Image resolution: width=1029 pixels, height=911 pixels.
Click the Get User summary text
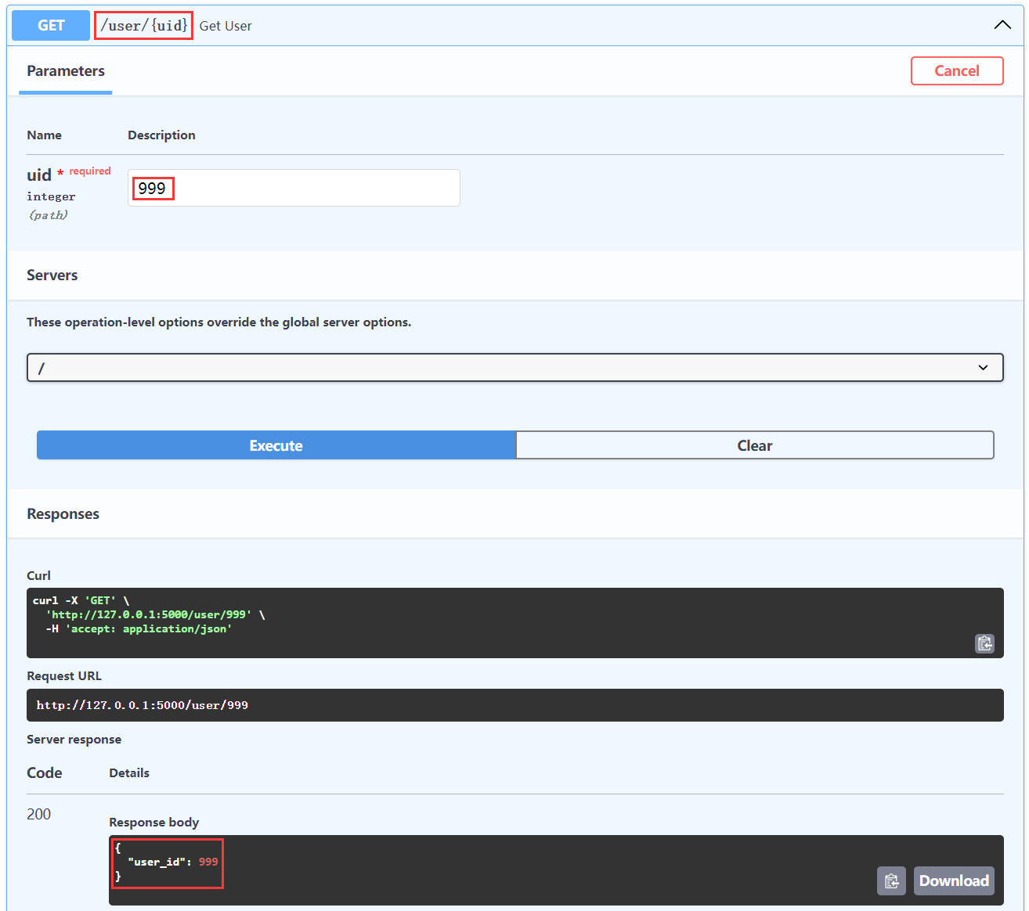point(226,26)
